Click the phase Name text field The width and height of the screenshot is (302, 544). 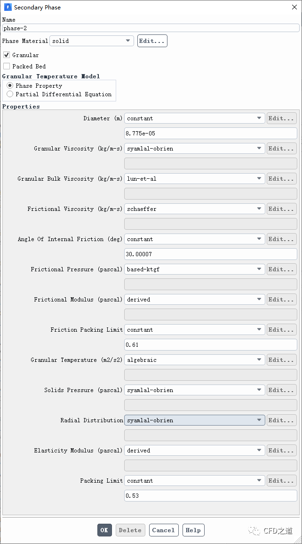coord(151,28)
